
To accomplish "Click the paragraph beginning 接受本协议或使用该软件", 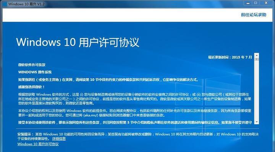I will click(135, 122).
